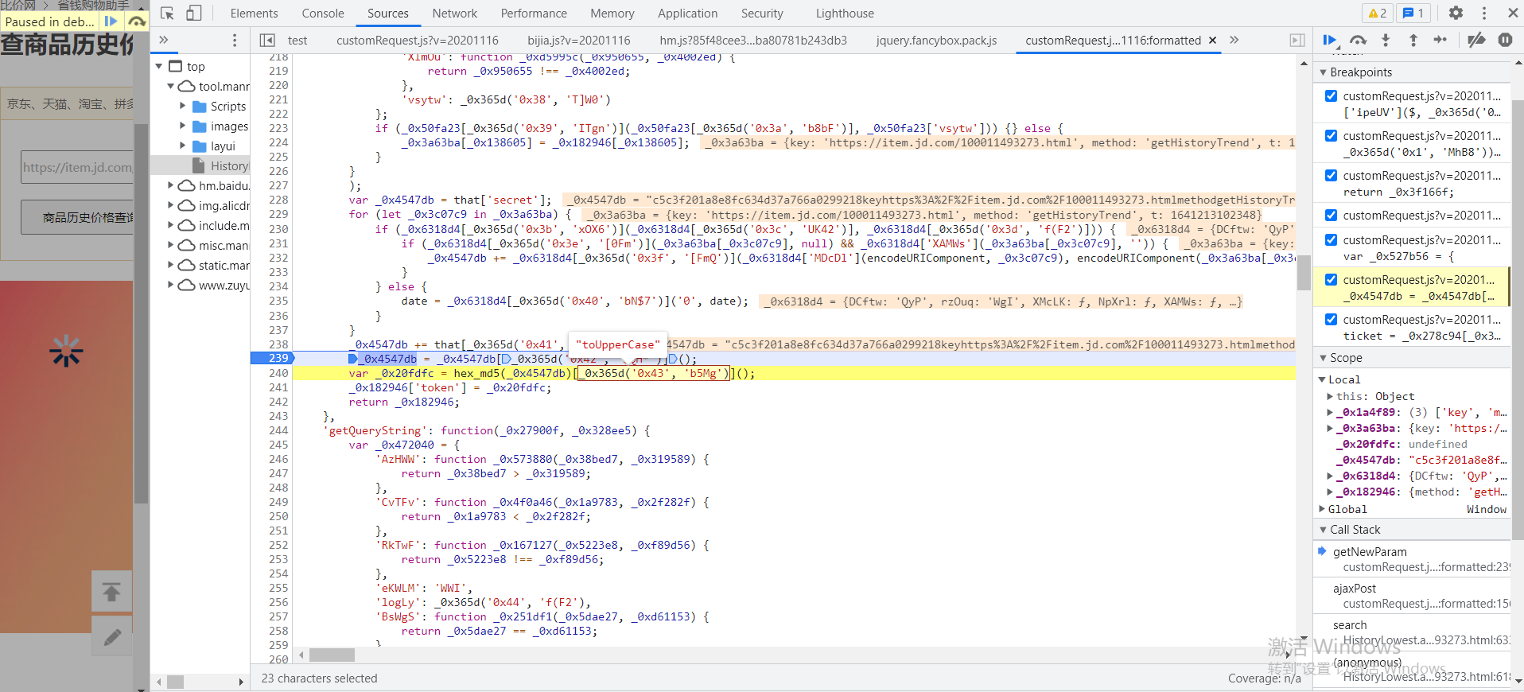Open the navigator three-dot options menu
Viewport: 1524px width, 692px height.
(234, 40)
